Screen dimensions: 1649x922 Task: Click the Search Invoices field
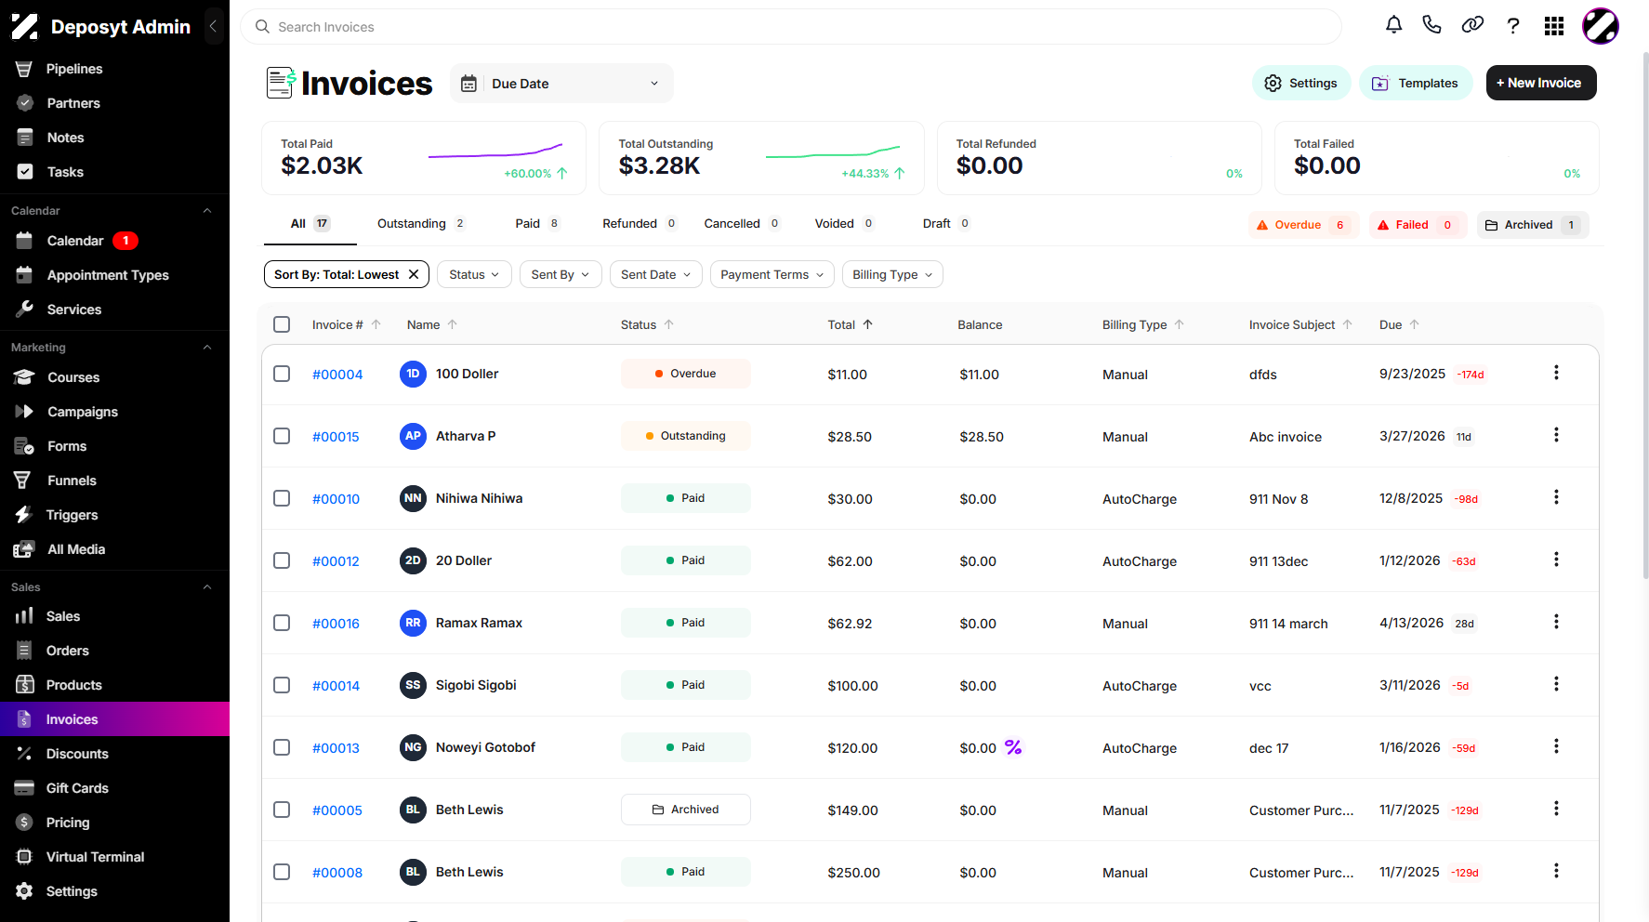coord(791,27)
